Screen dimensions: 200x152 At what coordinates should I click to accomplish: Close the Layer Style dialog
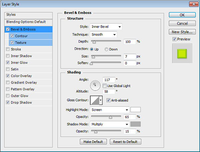coord(193,4)
